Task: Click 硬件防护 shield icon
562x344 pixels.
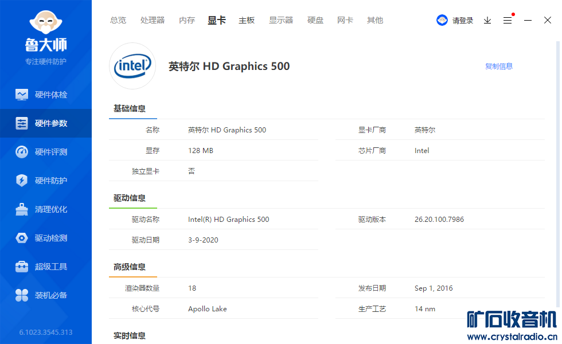Action: [x=22, y=181]
